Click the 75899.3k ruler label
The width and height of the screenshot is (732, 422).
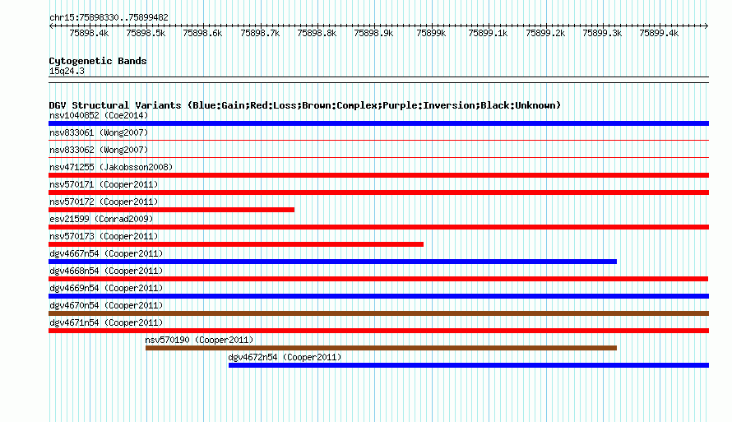click(602, 33)
